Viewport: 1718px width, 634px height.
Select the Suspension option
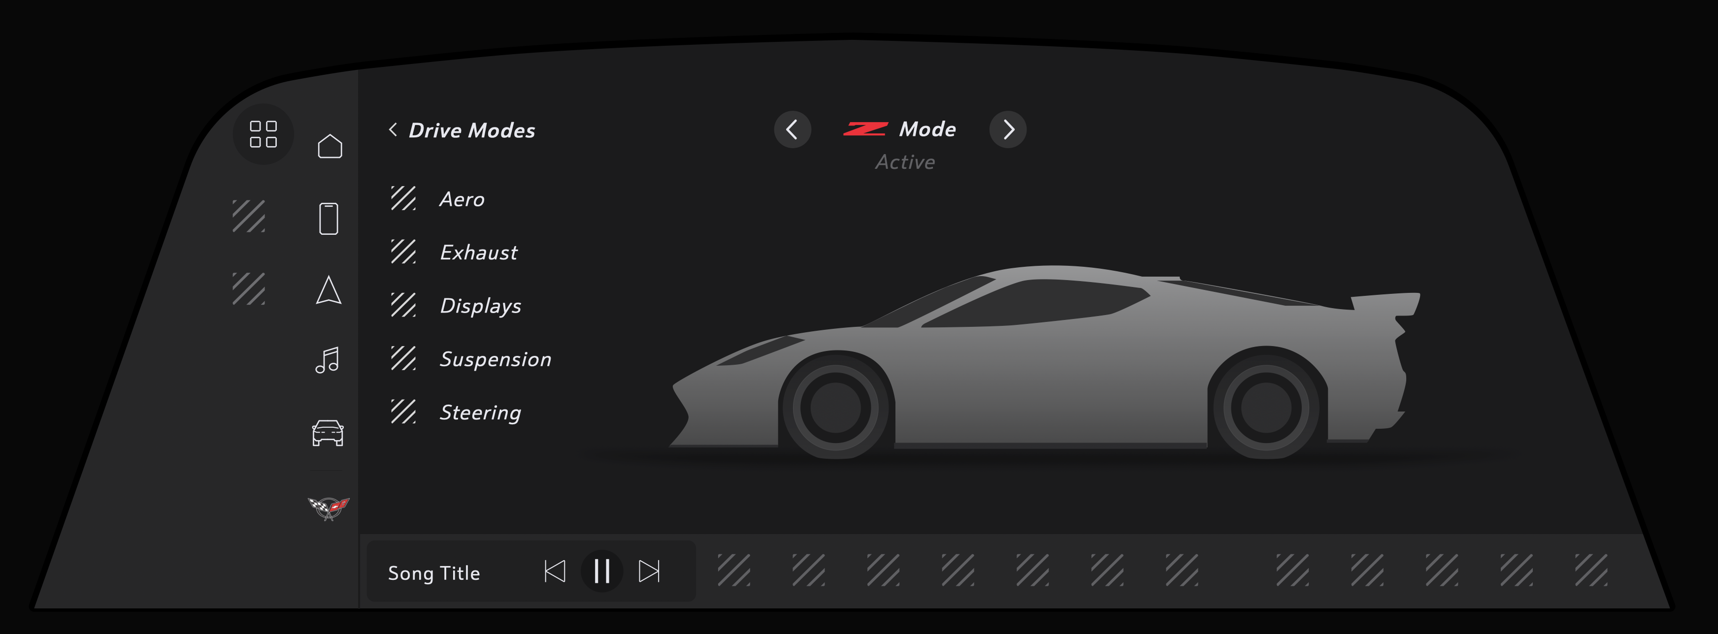point(495,359)
